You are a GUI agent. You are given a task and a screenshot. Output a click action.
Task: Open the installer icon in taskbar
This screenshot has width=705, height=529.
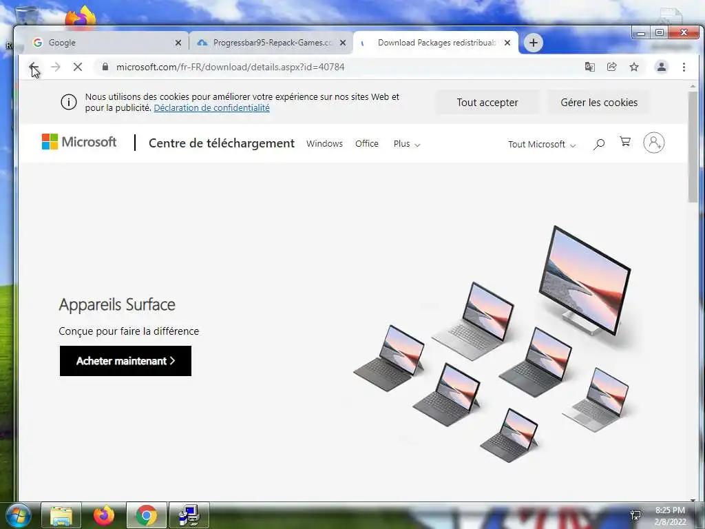click(x=189, y=515)
